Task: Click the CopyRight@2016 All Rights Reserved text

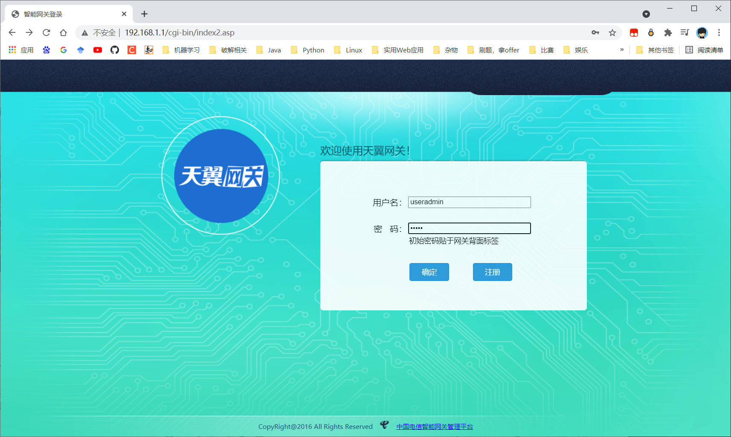Action: coord(315,426)
